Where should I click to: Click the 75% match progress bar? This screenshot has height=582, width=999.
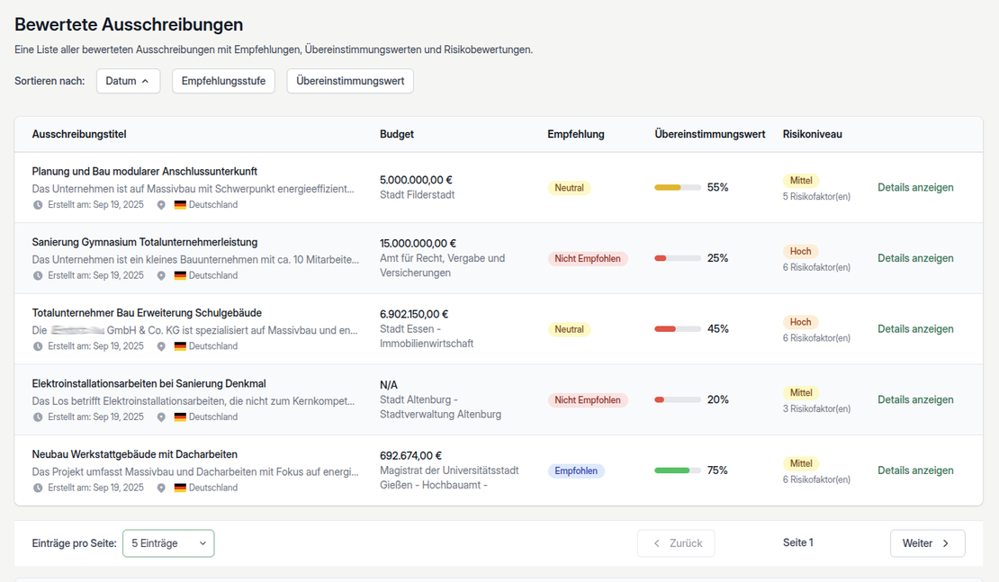(677, 470)
